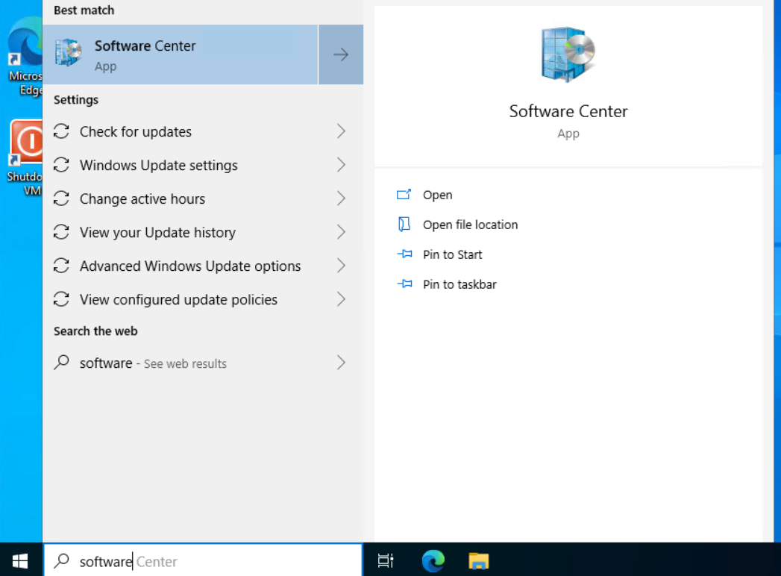Image resolution: width=781 pixels, height=576 pixels.
Task: Expand chevron for Windows Update settings
Action: click(x=341, y=165)
